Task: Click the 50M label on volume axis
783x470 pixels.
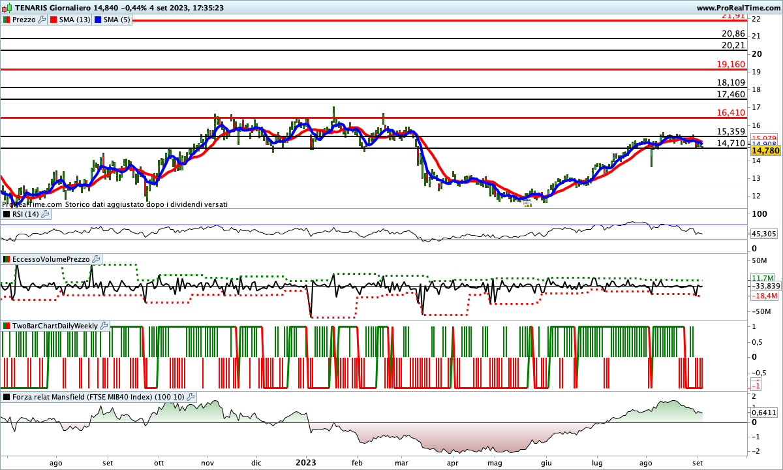Action: (760, 260)
